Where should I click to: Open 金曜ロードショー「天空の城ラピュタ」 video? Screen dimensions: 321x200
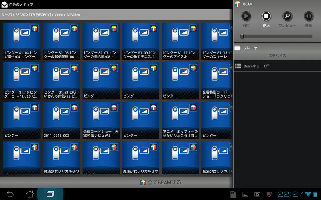(101, 120)
